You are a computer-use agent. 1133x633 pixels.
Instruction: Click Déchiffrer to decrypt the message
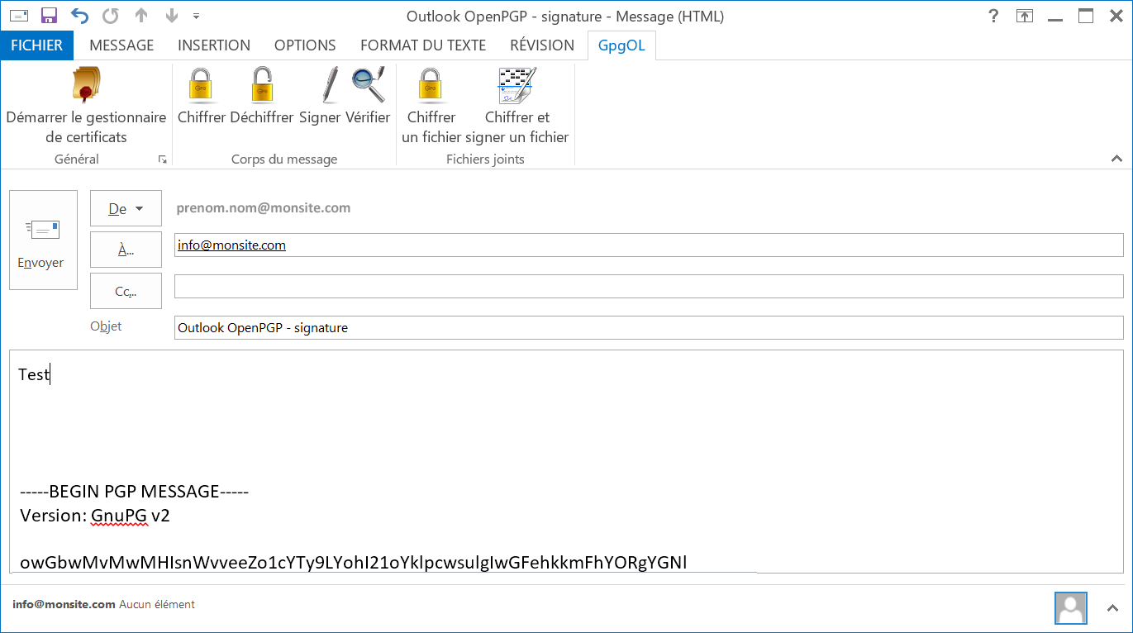(x=262, y=96)
